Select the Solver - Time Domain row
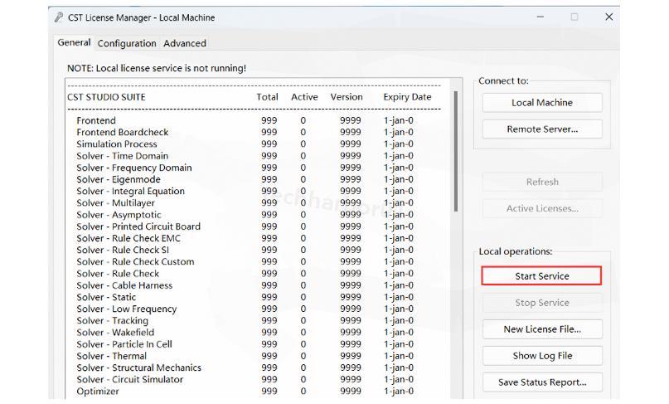The image size is (669, 404). tap(122, 156)
